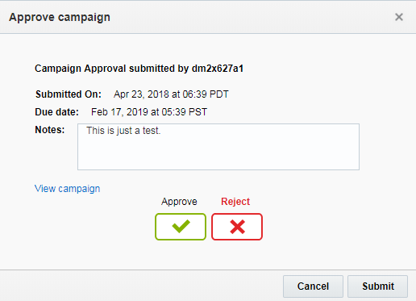The image size is (416, 301).
Task: Click the red Reject text label
Action: tap(235, 202)
